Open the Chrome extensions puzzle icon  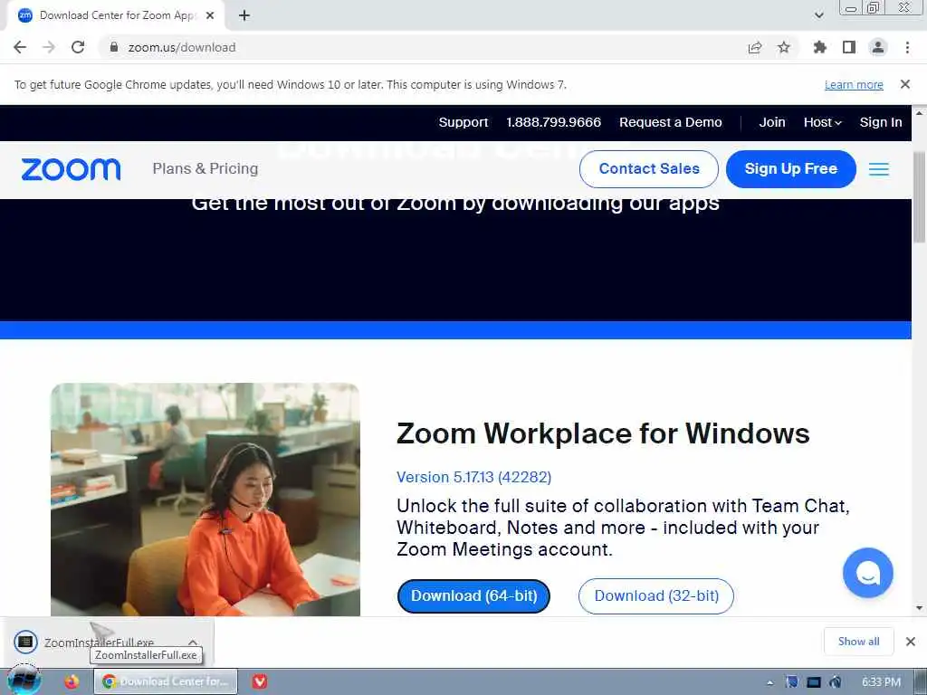tap(819, 47)
